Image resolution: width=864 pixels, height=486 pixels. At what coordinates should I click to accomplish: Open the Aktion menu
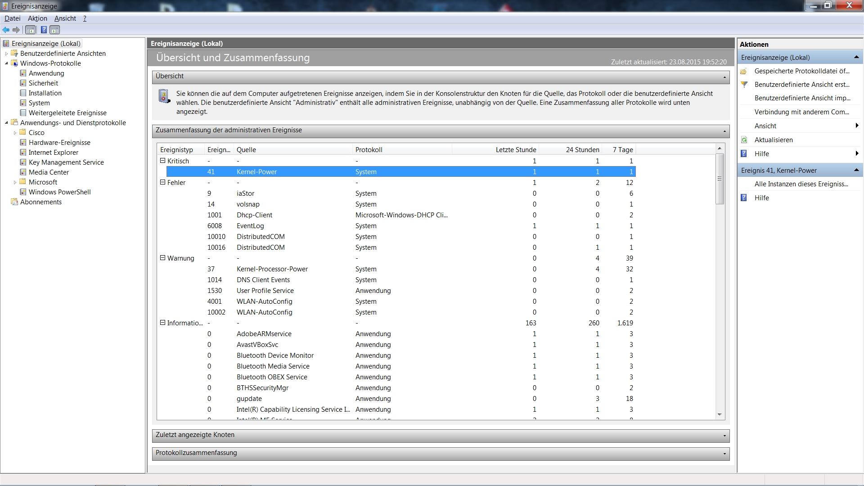(x=37, y=18)
